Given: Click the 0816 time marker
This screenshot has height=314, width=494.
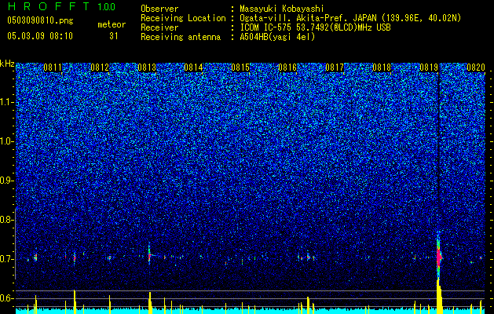Looking at the screenshot, I should 287,68.
